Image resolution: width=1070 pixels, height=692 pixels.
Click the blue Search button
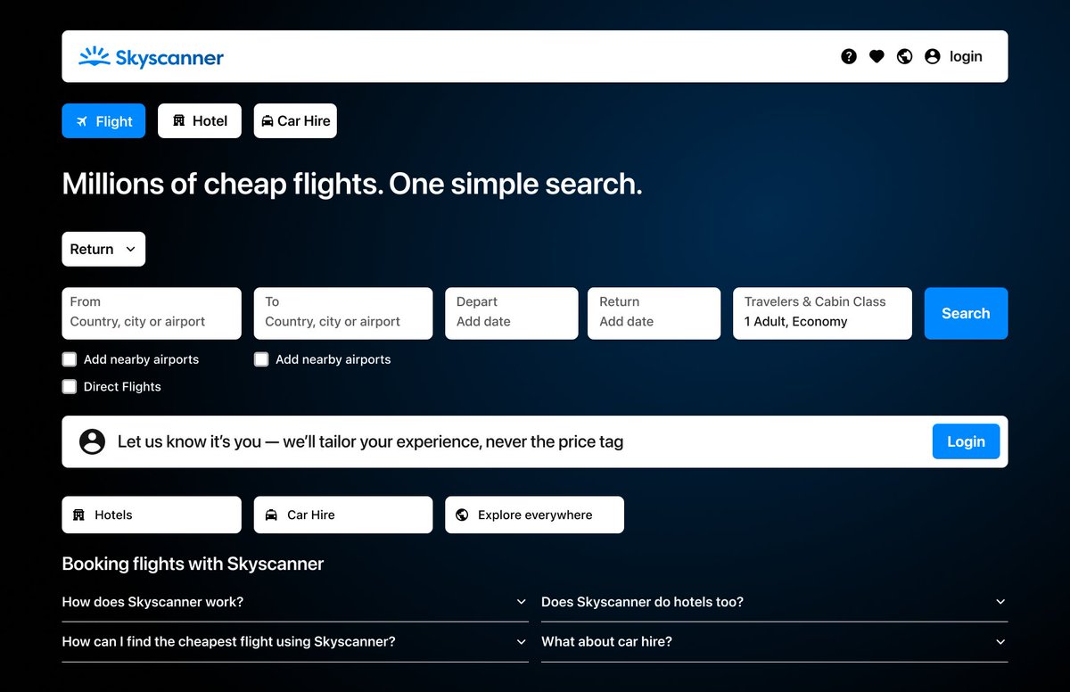click(966, 313)
